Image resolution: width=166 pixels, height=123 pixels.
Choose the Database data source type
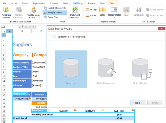point(71,69)
